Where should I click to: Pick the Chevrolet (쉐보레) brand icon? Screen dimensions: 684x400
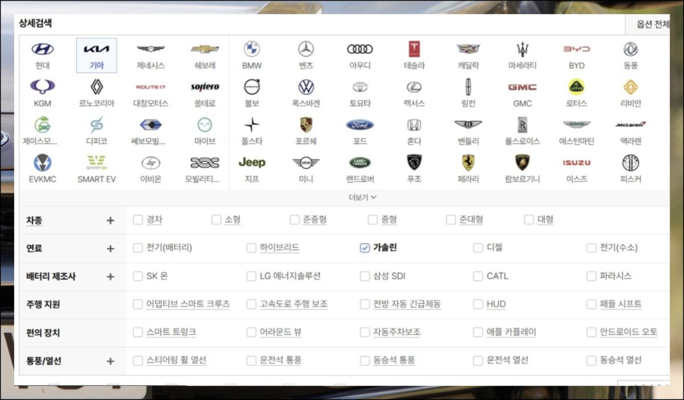point(205,50)
